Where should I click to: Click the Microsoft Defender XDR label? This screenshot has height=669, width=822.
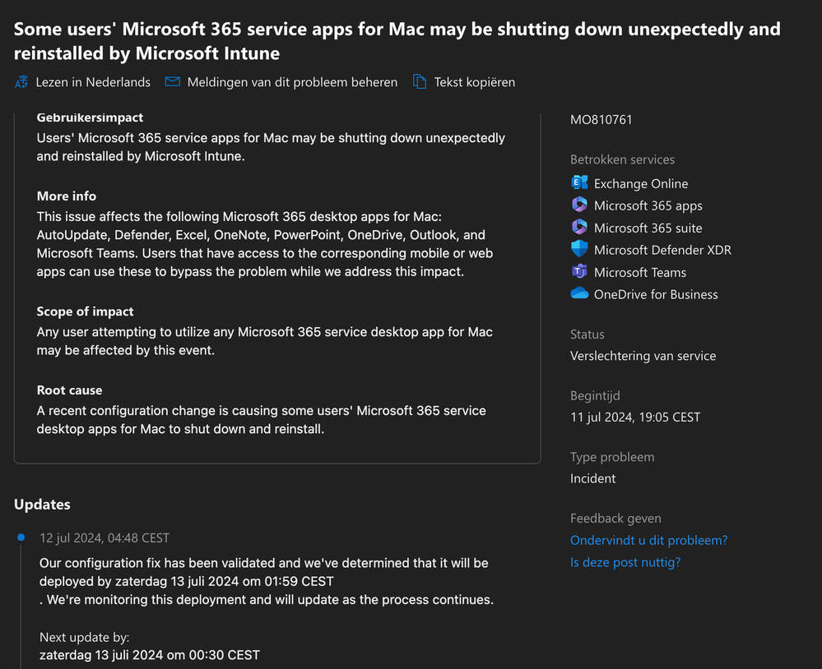[x=662, y=250]
